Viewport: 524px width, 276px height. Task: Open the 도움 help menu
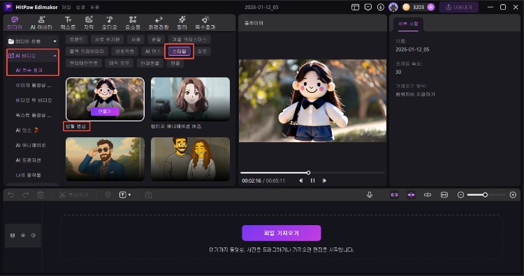(94, 7)
